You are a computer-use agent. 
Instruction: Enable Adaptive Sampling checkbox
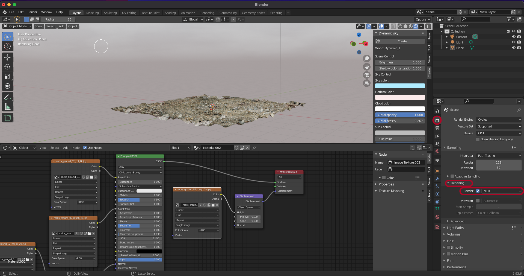point(452,176)
